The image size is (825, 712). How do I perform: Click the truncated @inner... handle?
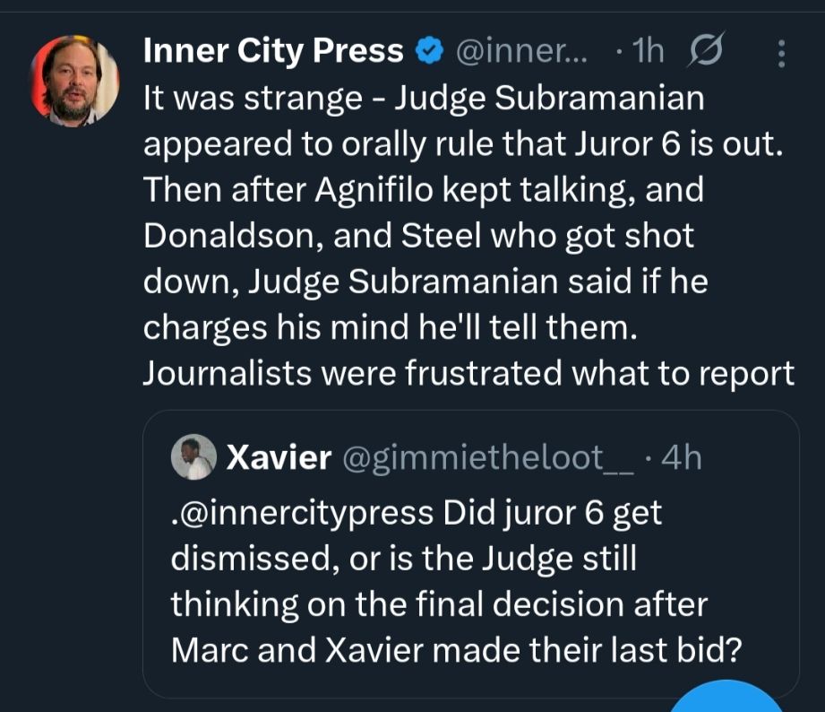point(523,53)
